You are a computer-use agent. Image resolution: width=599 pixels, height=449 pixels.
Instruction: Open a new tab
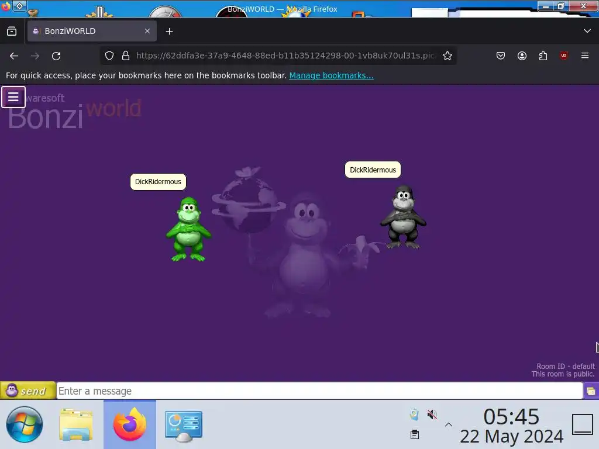[169, 32]
